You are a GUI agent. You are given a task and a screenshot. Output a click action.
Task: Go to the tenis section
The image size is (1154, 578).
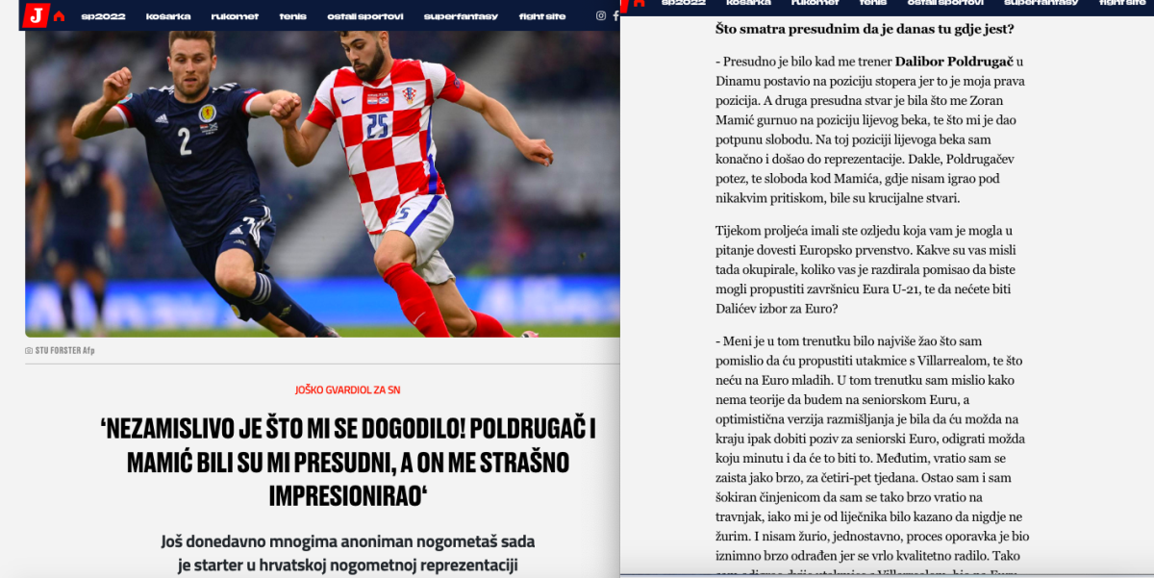pos(293,16)
